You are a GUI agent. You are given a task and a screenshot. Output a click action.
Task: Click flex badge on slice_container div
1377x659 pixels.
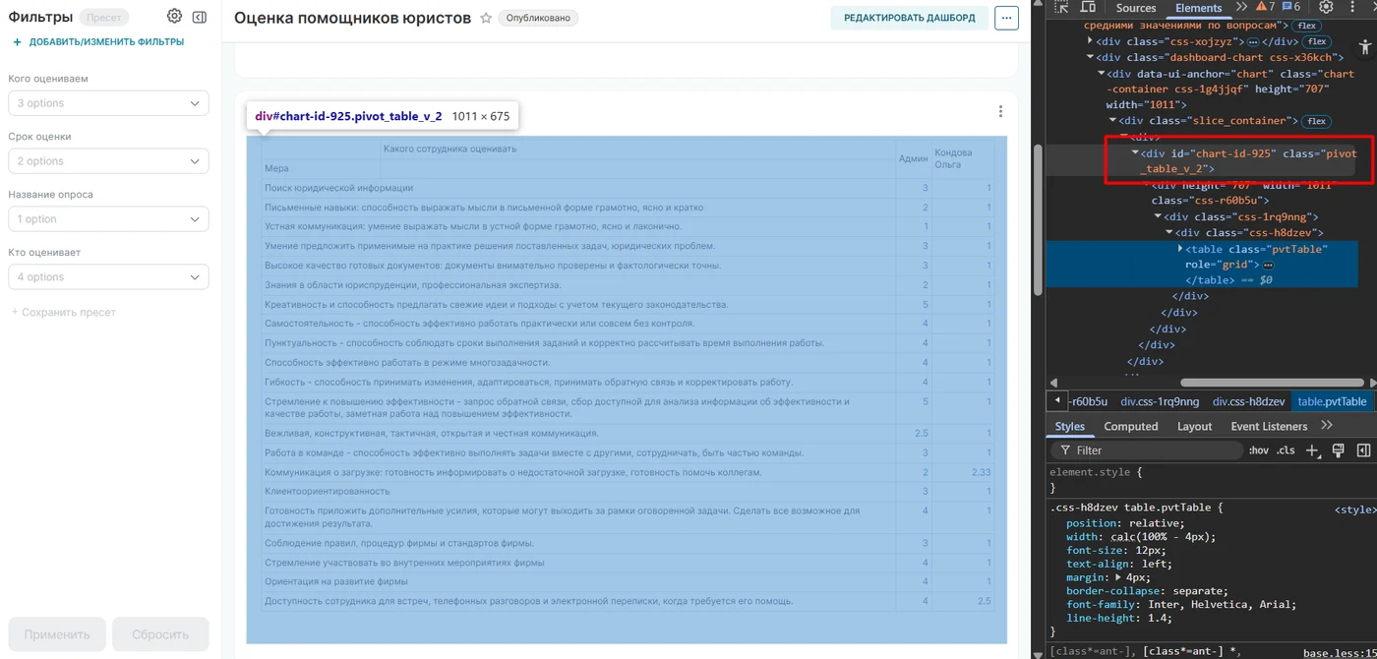click(x=1315, y=121)
